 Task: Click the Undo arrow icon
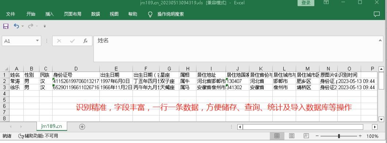(16, 26)
